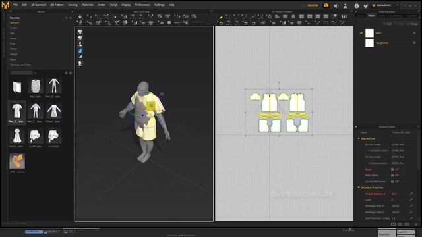Screen dimensions: 422x237
Task: Collapse the Property Editor panel arrow
Action: [x=356, y=127]
